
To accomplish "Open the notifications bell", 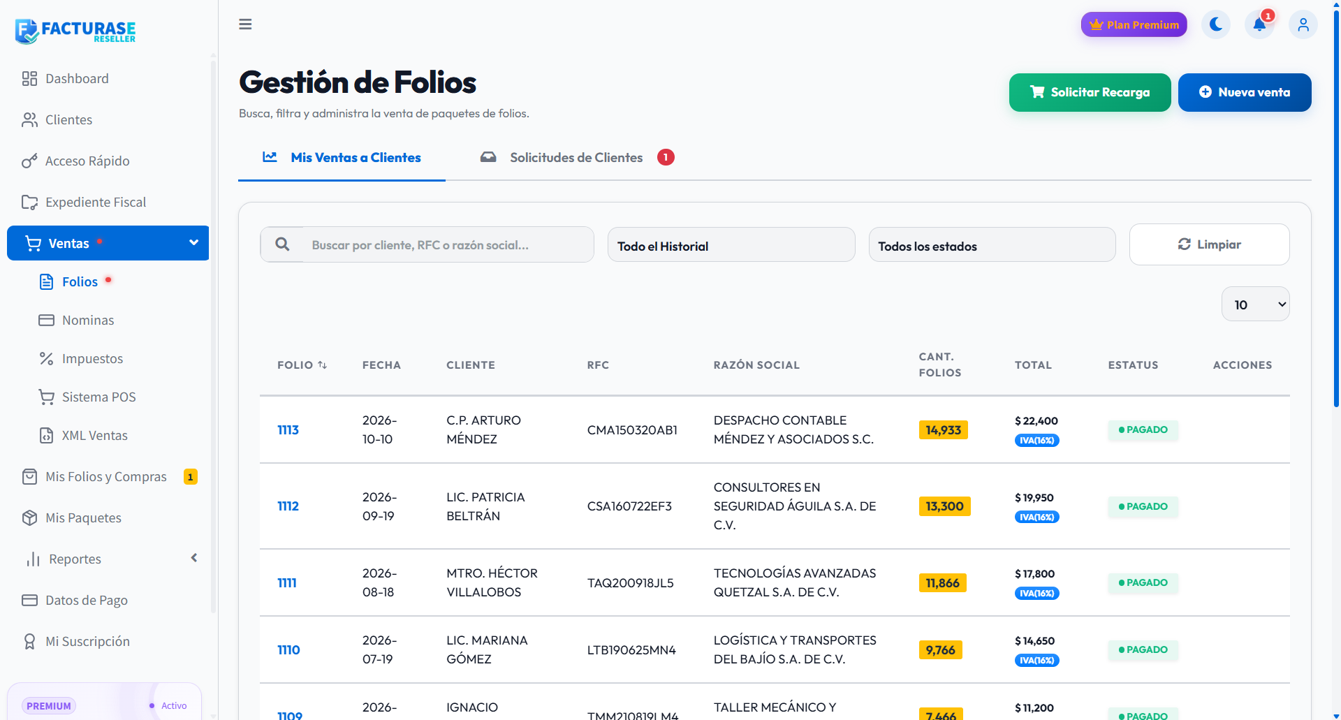I will click(x=1259, y=24).
